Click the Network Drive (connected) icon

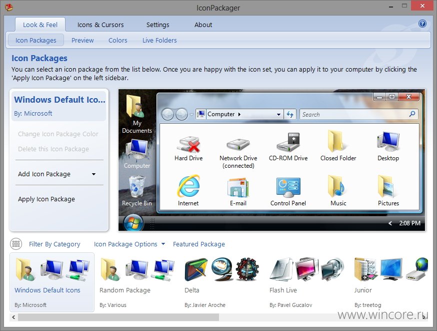[238, 144]
